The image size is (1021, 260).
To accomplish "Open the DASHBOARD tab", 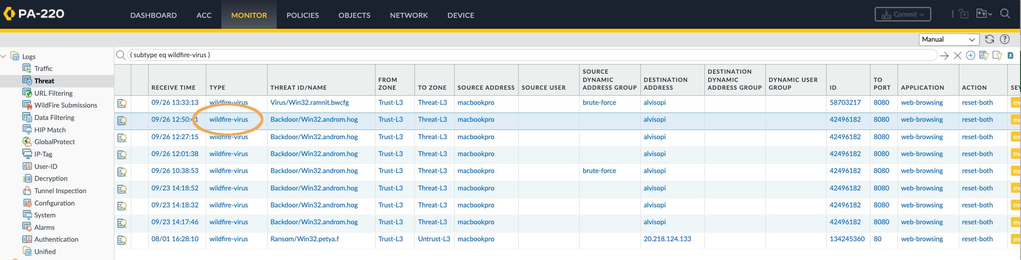I will click(153, 15).
